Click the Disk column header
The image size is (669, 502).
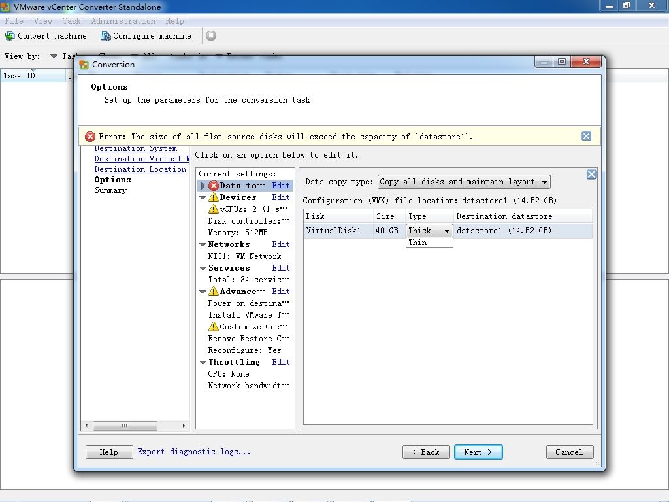(338, 216)
